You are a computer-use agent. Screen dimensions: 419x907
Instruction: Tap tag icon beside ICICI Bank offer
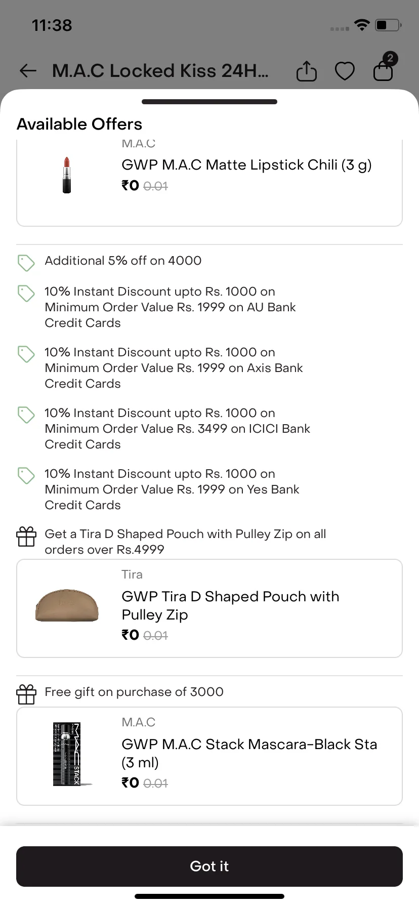tap(26, 415)
